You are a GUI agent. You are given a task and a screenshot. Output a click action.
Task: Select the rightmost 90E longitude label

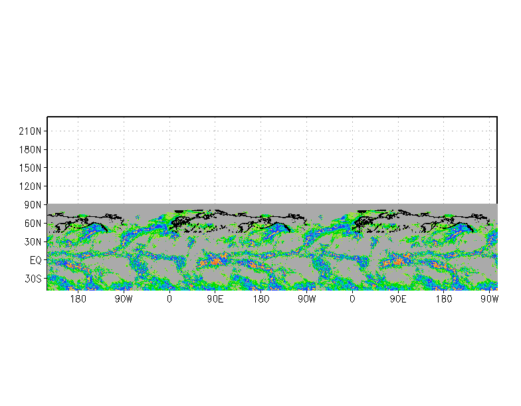tap(398, 299)
